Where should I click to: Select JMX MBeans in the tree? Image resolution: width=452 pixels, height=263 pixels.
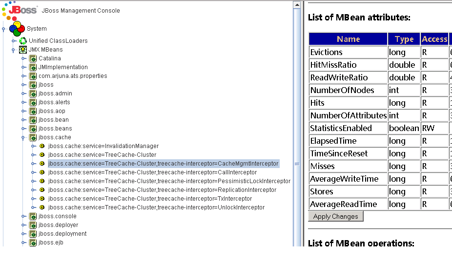coord(45,50)
